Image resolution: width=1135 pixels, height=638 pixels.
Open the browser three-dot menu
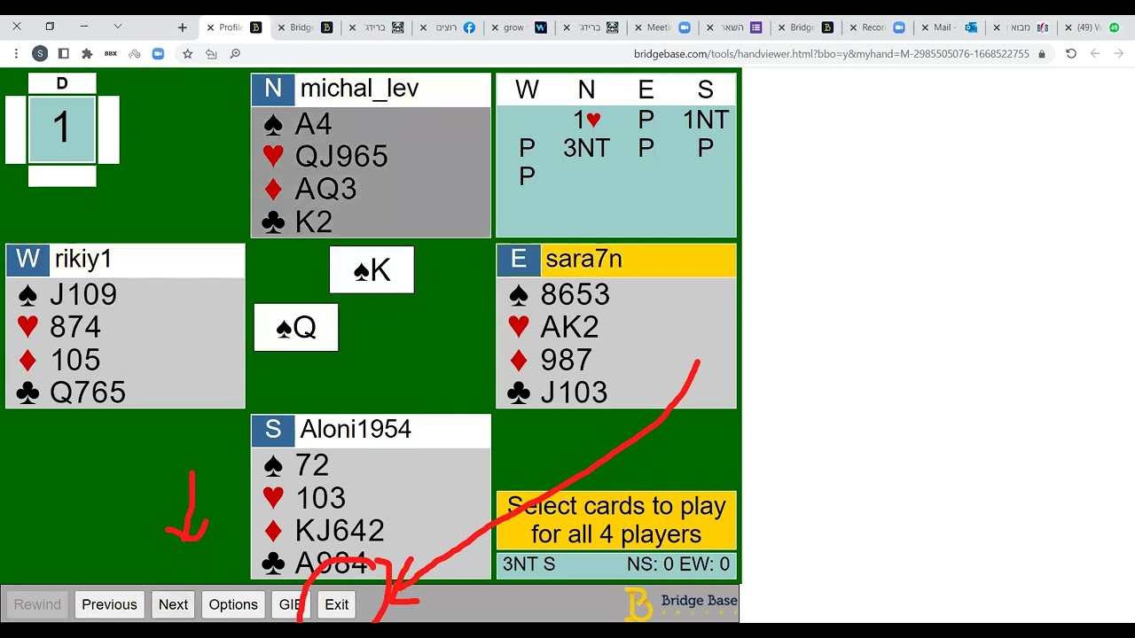(17, 54)
